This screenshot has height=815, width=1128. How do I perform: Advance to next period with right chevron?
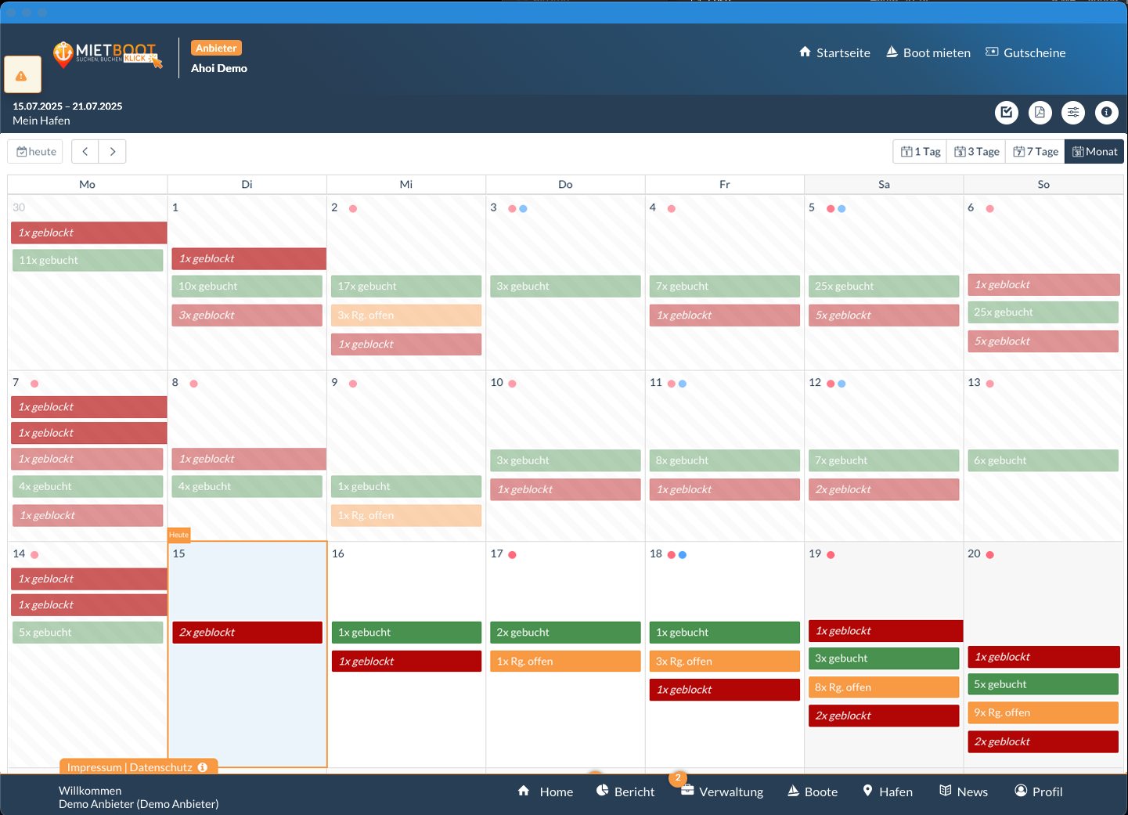coord(113,152)
